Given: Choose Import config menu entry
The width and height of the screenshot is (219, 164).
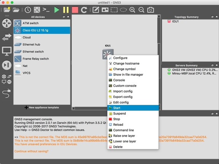Looking at the screenshot, I should 133,91.
